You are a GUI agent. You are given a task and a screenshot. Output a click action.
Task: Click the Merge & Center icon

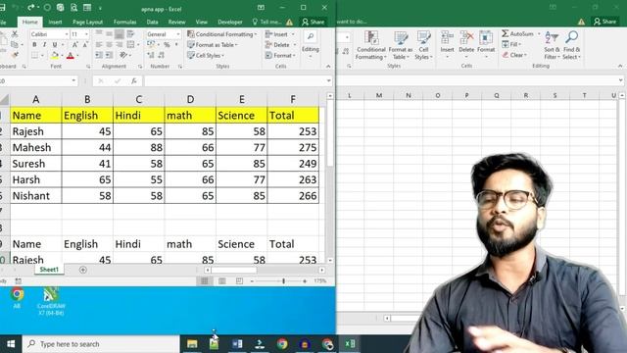click(130, 45)
